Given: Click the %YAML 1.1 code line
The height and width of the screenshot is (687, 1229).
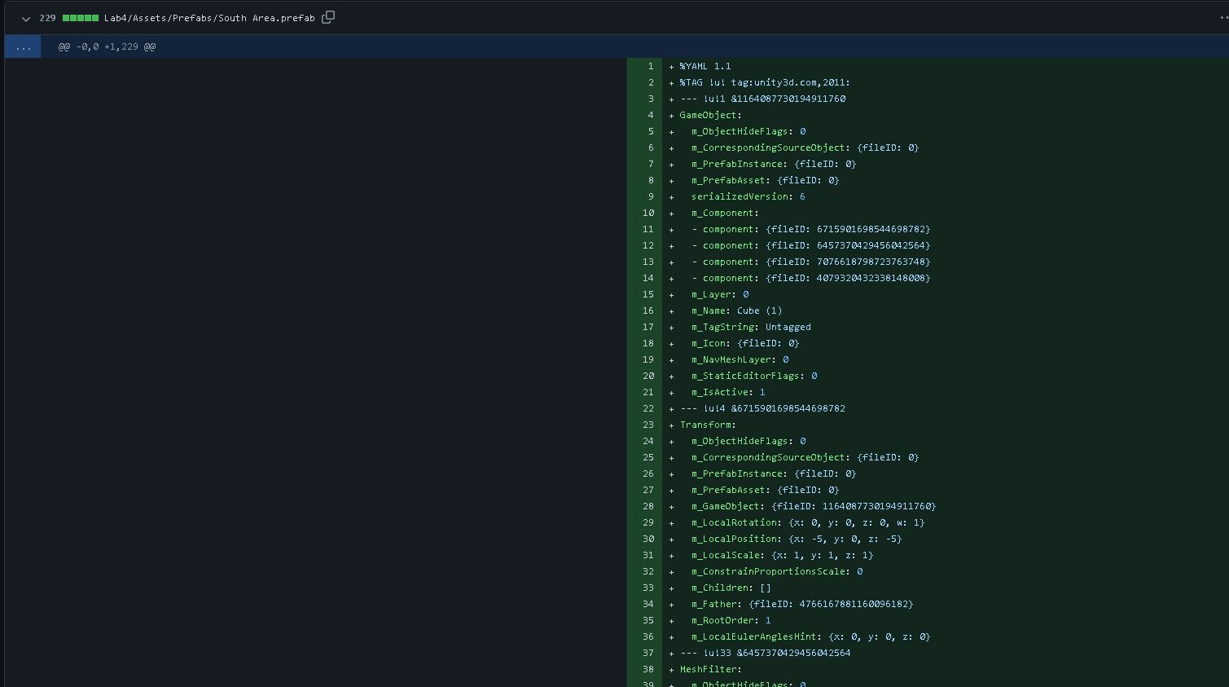Looking at the screenshot, I should (x=704, y=66).
